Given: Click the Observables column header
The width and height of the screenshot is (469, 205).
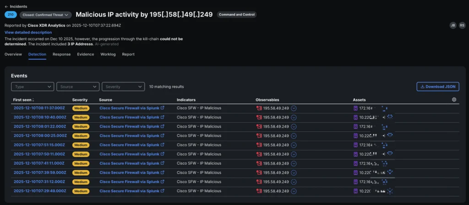Looking at the screenshot, I should (x=267, y=100).
